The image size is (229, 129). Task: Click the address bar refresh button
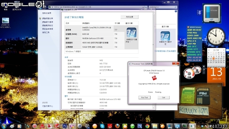point(146,7)
